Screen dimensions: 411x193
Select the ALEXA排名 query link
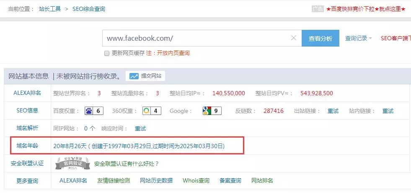(73, 181)
